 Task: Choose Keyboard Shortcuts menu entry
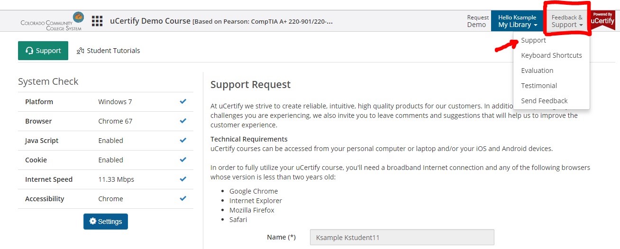coord(552,55)
